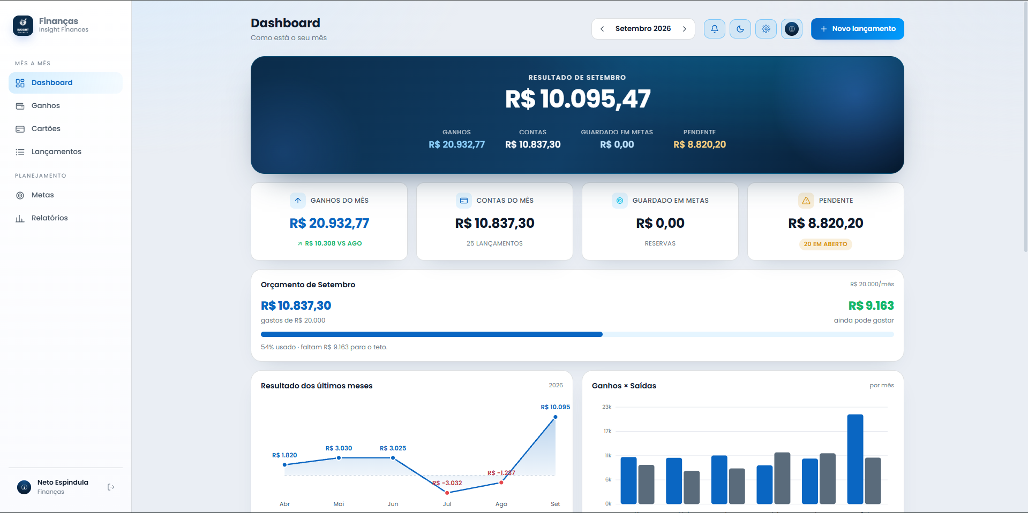Open the Setembro 2026 month selector
This screenshot has width=1028, height=513.
click(643, 29)
